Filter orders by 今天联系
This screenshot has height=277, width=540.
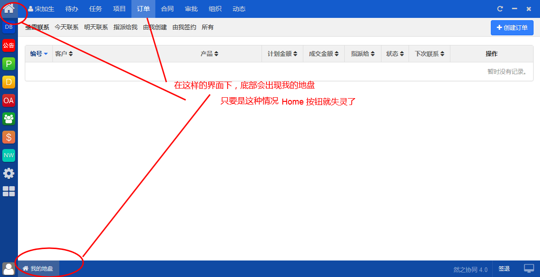[x=67, y=28]
